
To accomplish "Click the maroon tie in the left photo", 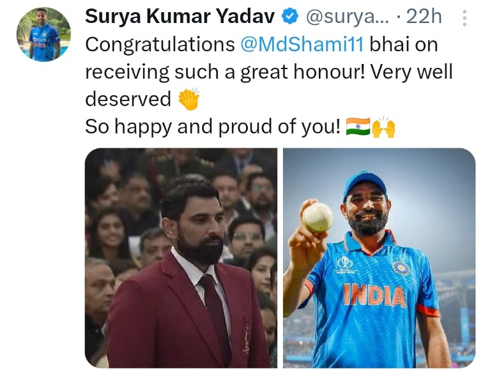I will click(x=216, y=314).
